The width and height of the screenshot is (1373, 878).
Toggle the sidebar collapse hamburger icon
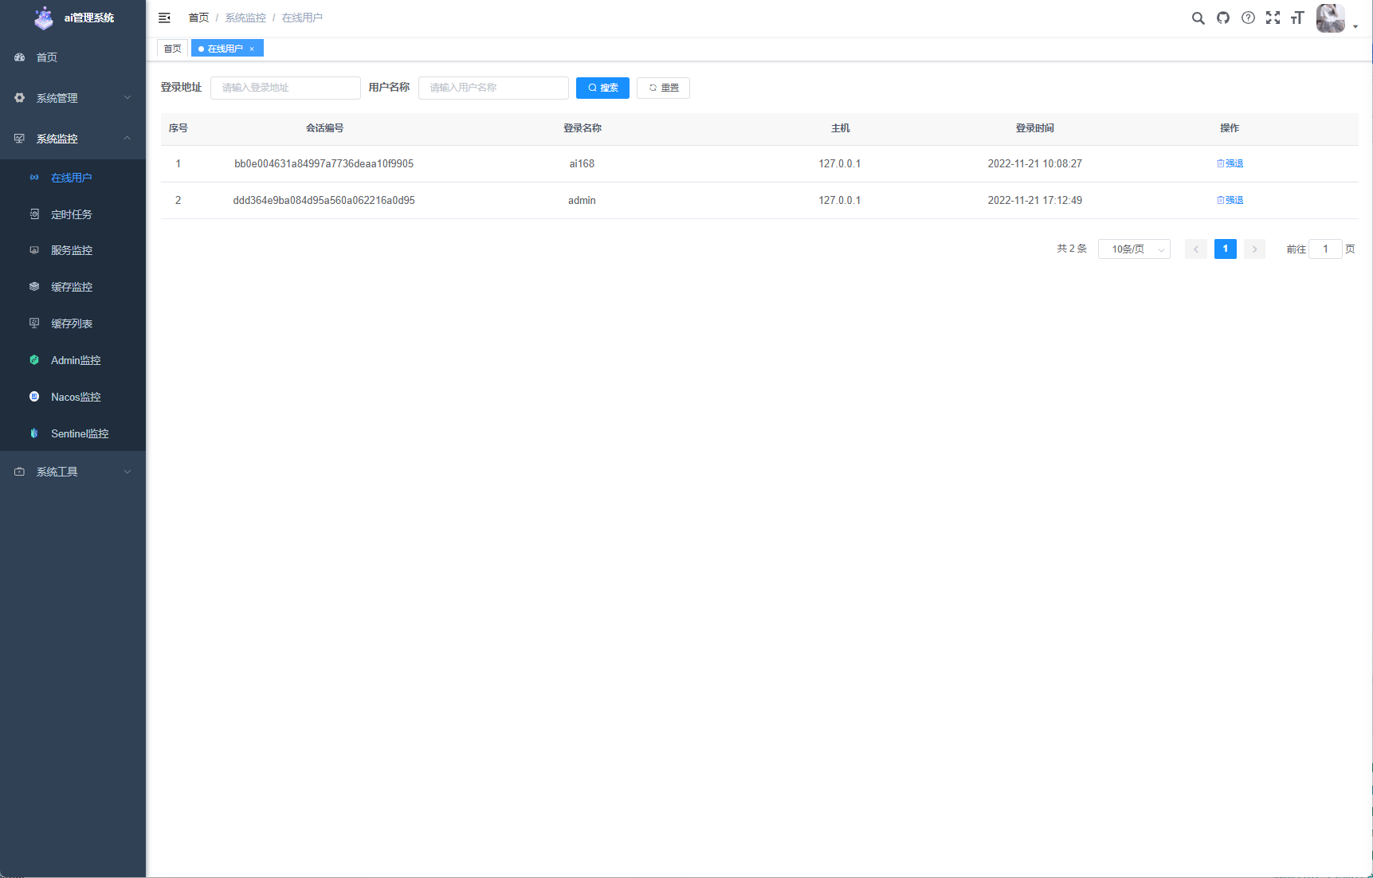[164, 18]
